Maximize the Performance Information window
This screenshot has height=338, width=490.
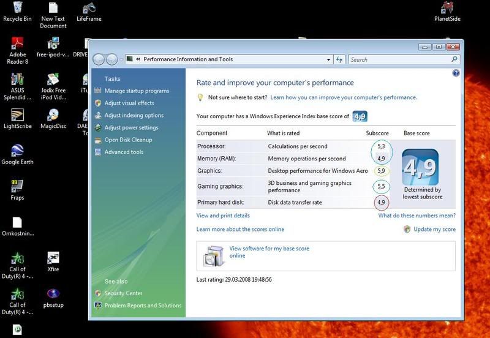coord(439,47)
